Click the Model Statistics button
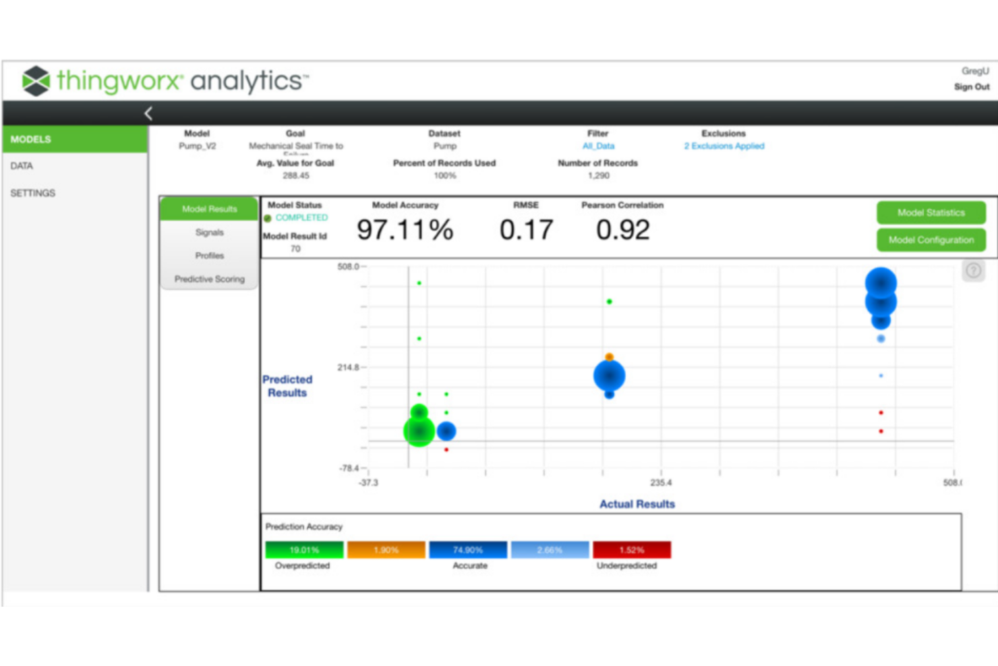Image resolution: width=998 pixels, height=666 pixels. click(x=931, y=213)
